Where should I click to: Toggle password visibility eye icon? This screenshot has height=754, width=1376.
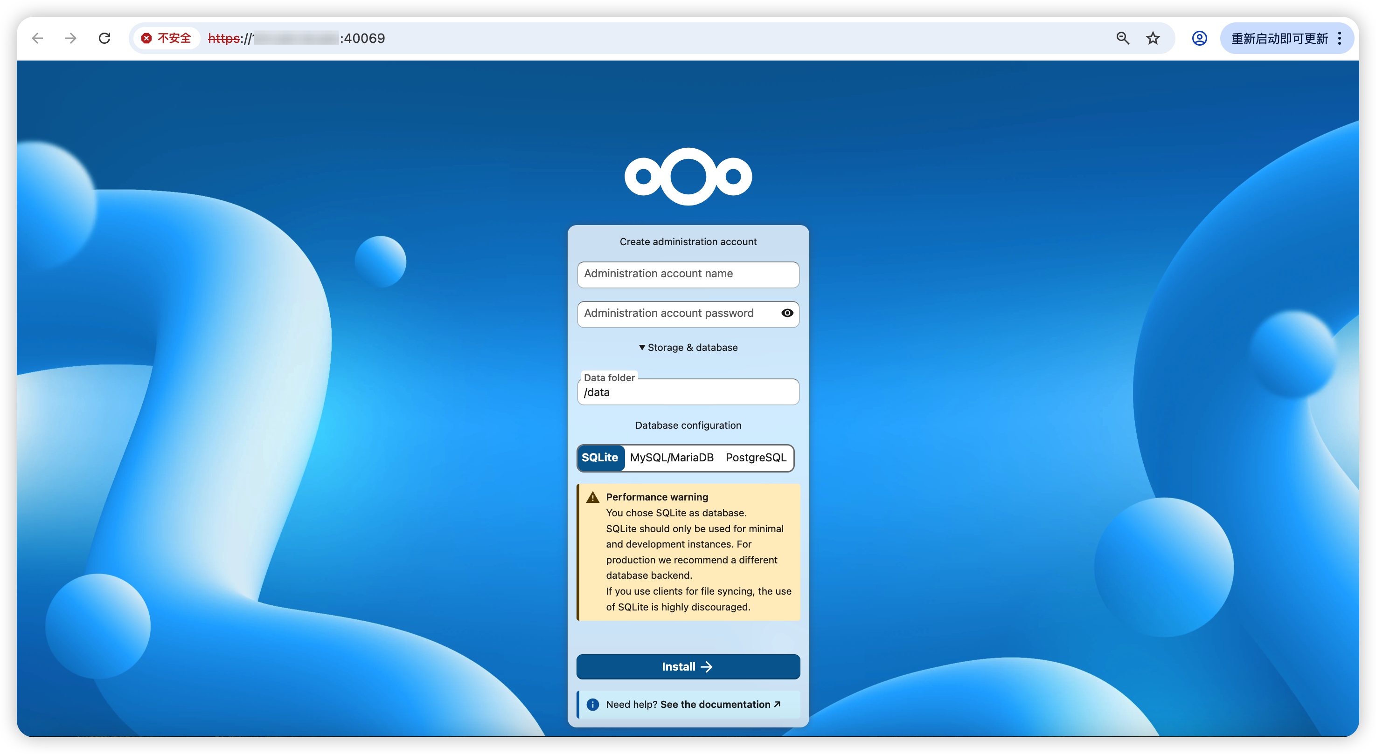click(787, 313)
